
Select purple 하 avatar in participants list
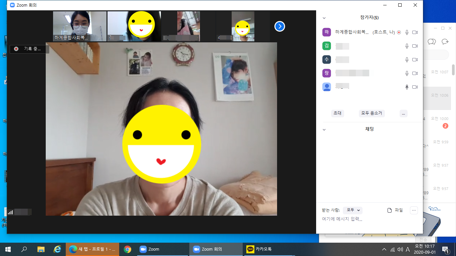pos(326,32)
